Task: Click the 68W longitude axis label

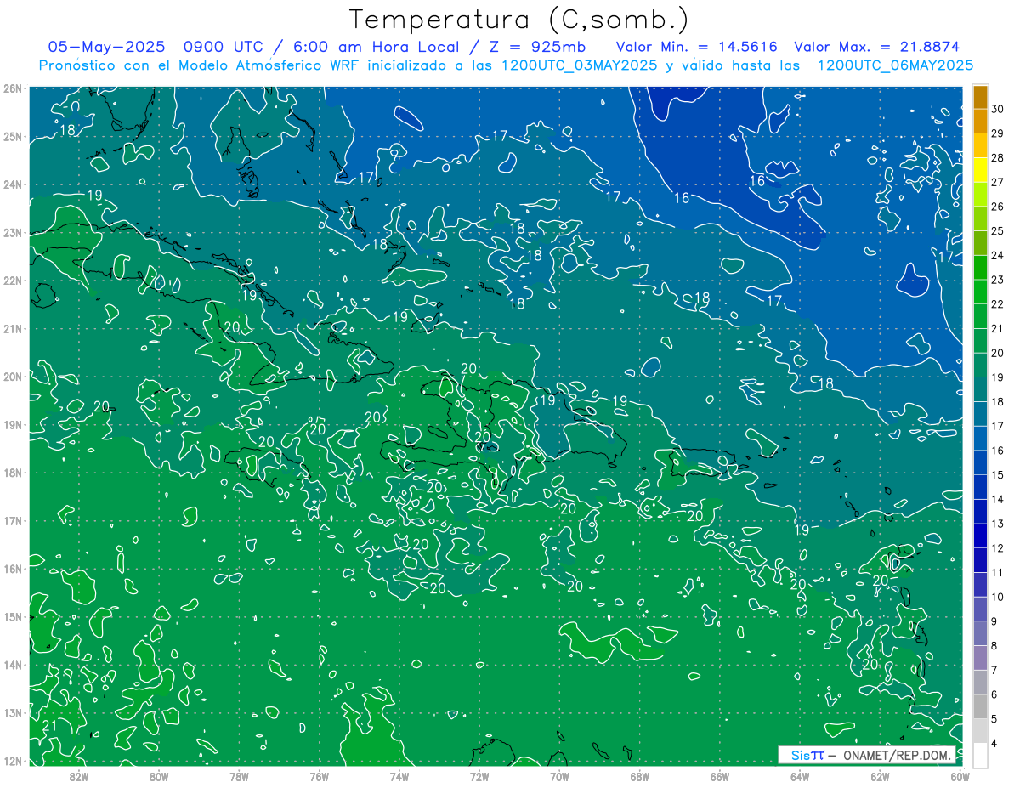Action: [x=640, y=776]
